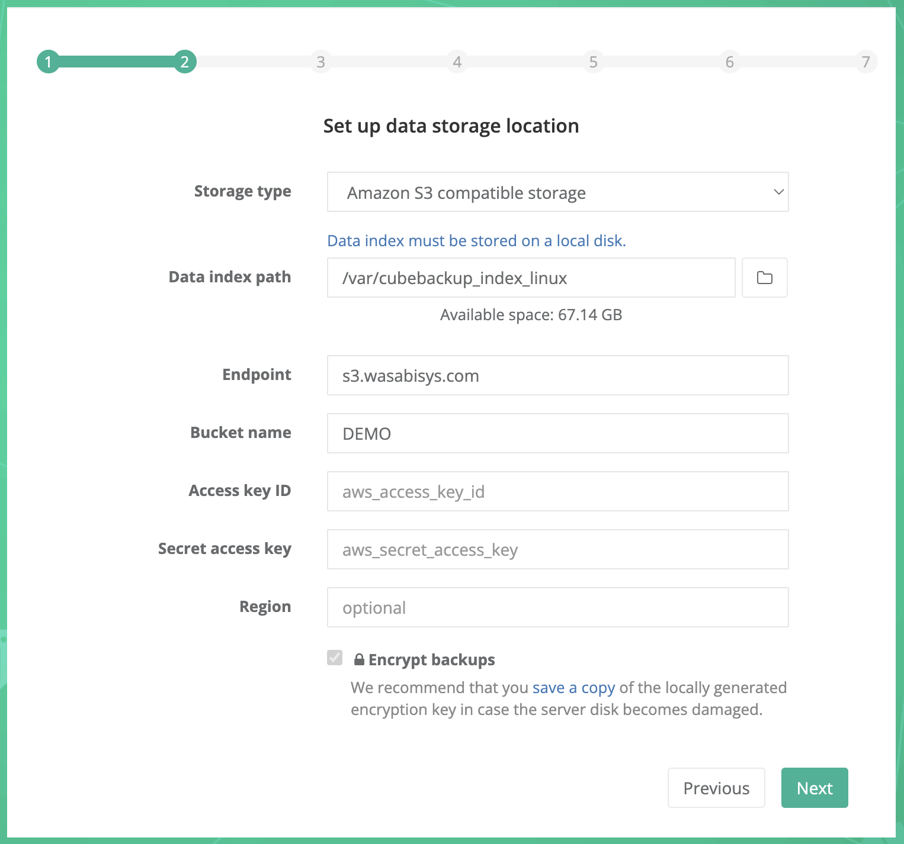904x844 pixels.
Task: Click step 2 circle in the progress bar
Action: (x=184, y=62)
